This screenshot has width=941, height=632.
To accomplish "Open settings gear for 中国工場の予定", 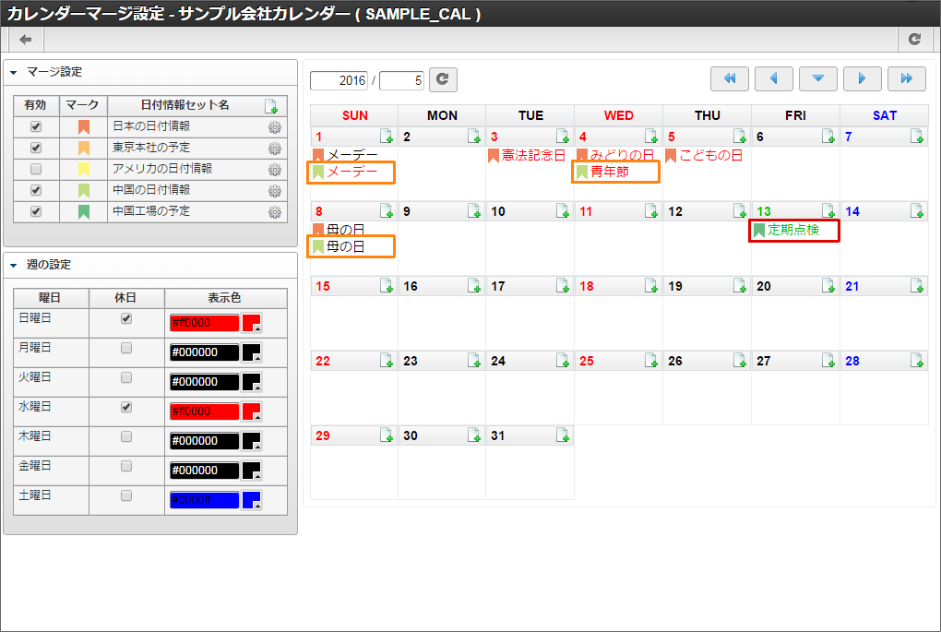I will [274, 212].
